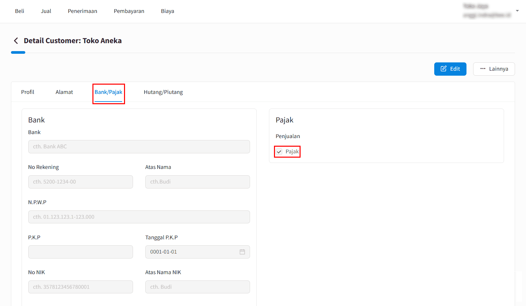The width and height of the screenshot is (526, 306).
Task: Click the calendar icon in Tanggal P.K.P
Action: click(242, 252)
